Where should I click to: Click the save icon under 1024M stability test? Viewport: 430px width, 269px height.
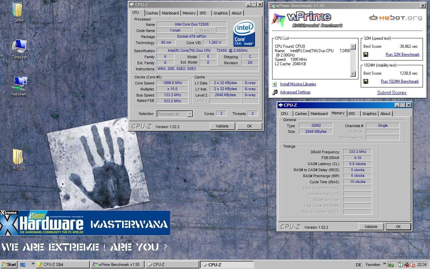[x=366, y=81]
